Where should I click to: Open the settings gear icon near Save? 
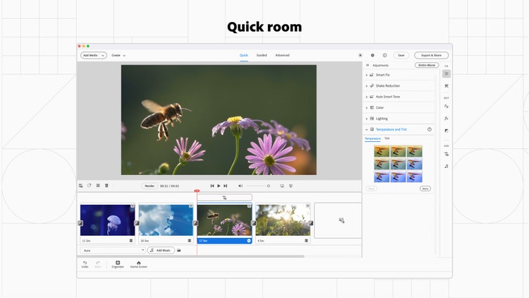coord(372,55)
